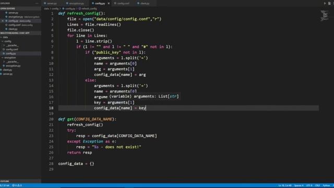
Task: Select config.py in the config folder tree
Action: pyautogui.click(x=20, y=53)
